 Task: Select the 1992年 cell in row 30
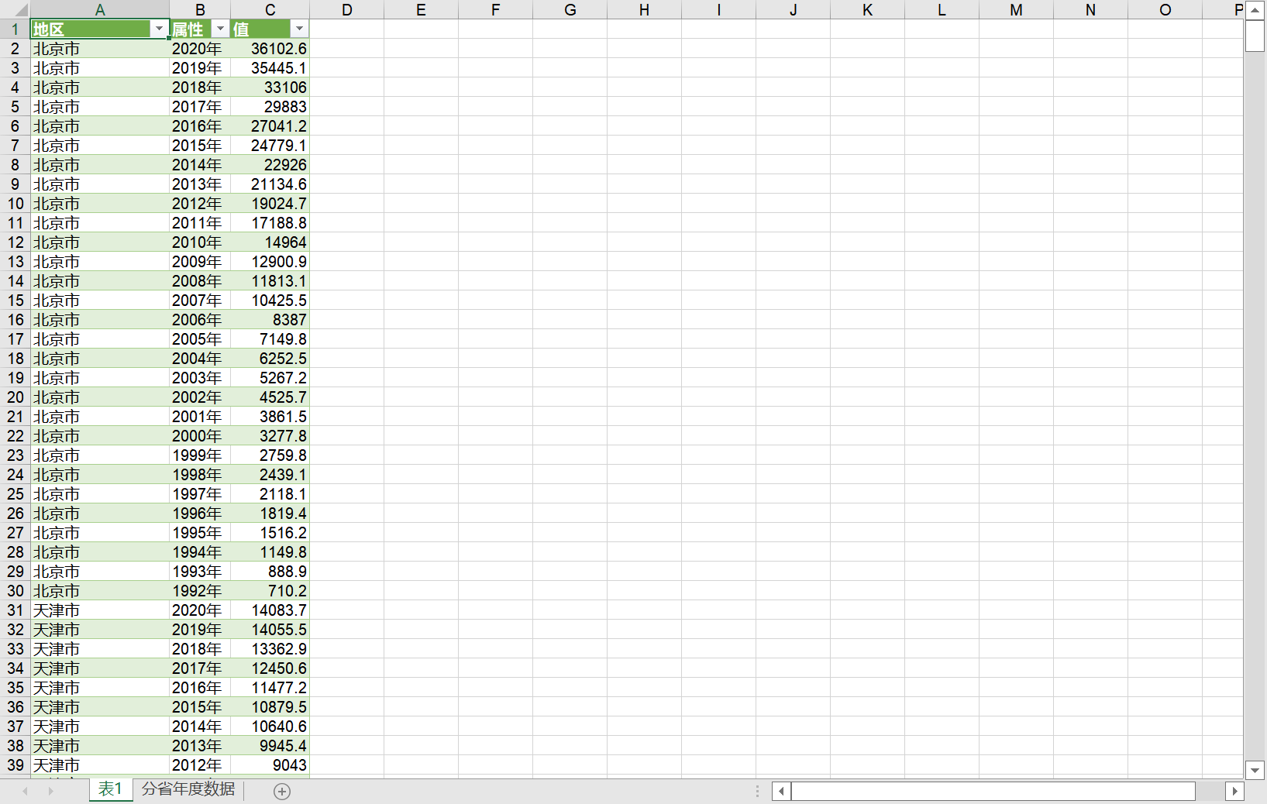click(x=200, y=591)
